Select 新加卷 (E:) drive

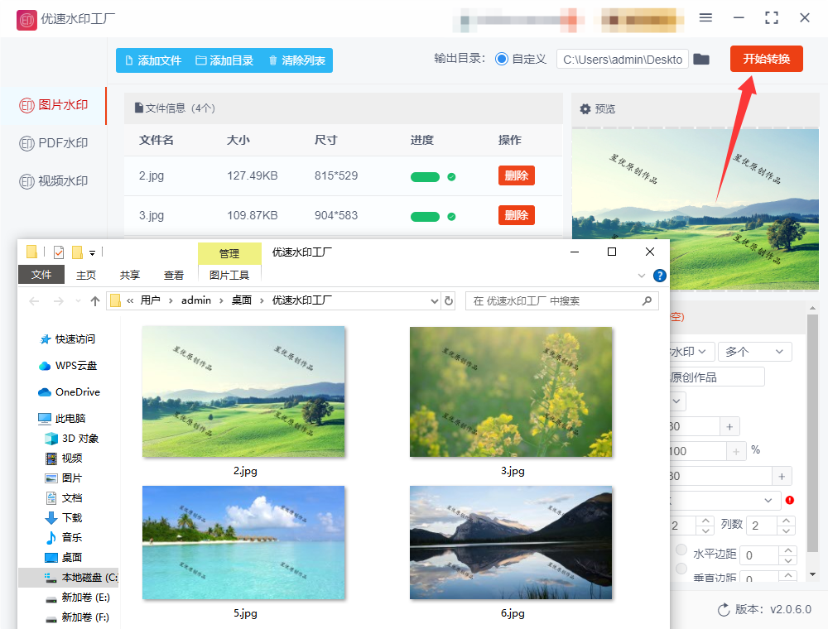78,597
